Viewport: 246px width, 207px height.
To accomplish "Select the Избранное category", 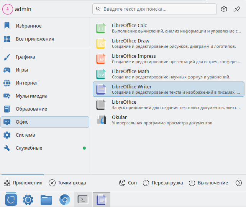I will pyautogui.click(x=45, y=26).
